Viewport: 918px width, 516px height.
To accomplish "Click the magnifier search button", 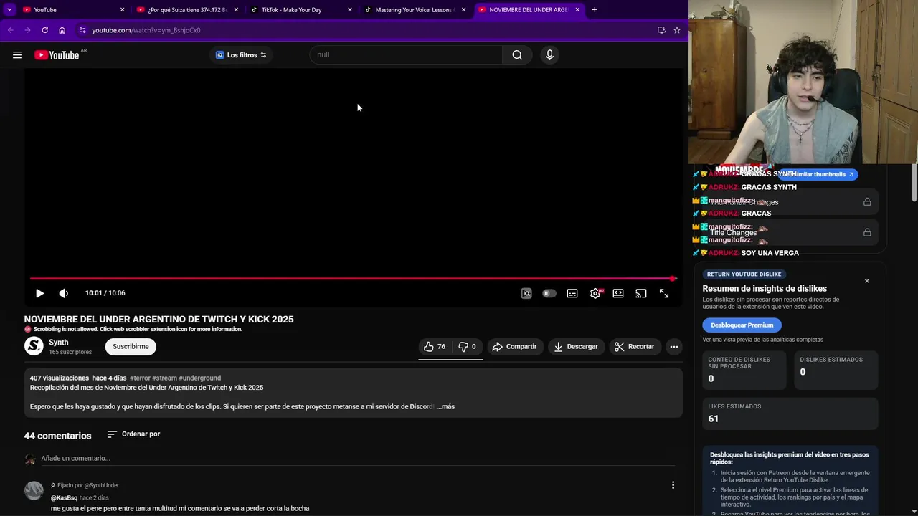I will click(517, 55).
